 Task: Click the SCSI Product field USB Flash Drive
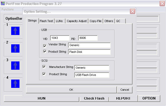tap(92, 75)
